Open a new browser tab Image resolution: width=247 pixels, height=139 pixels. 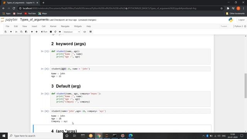coord(43,3)
